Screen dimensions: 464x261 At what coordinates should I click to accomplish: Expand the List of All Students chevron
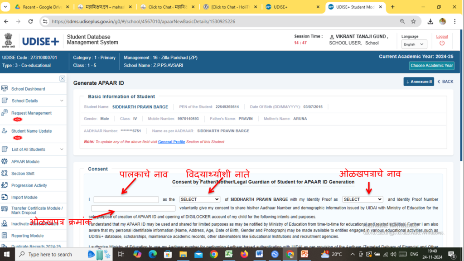click(62, 149)
